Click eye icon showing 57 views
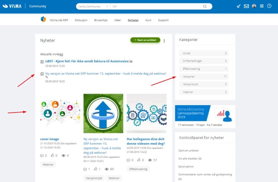Viewport: 278px width, 182px height. (150, 160)
